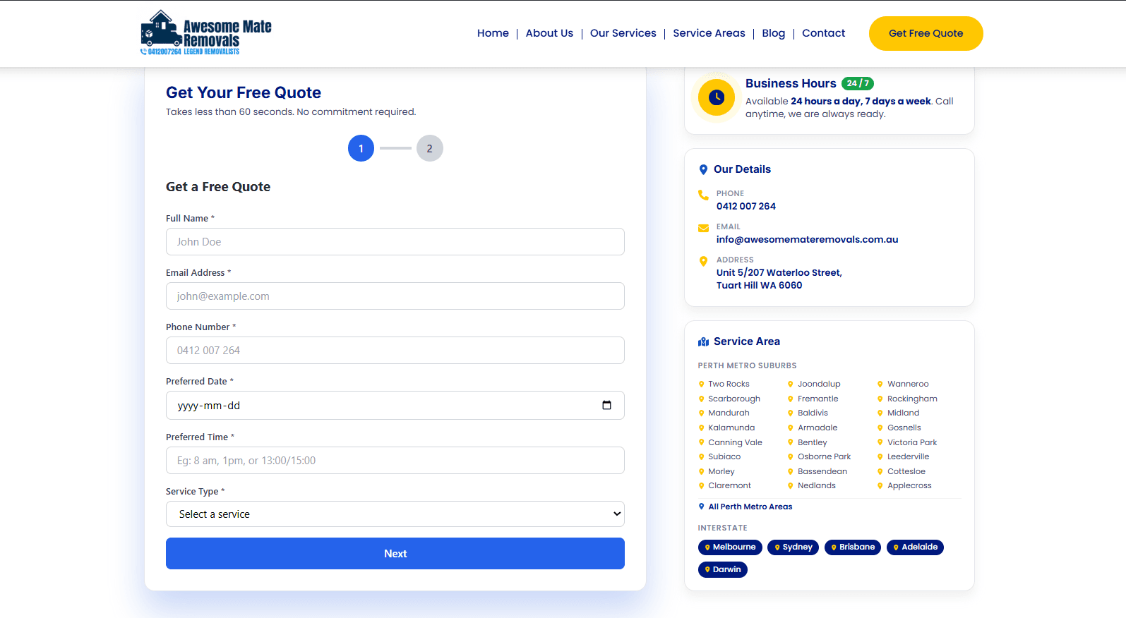Click the Darwin interstate pill
Screen dimensions: 1126x618
pyautogui.click(x=723, y=569)
